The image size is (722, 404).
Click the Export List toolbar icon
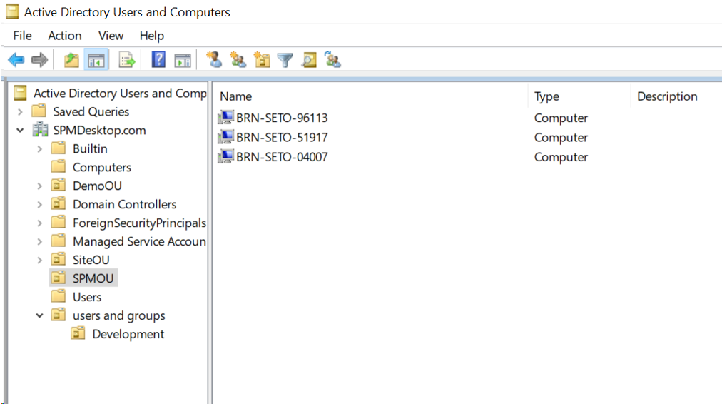pos(127,61)
